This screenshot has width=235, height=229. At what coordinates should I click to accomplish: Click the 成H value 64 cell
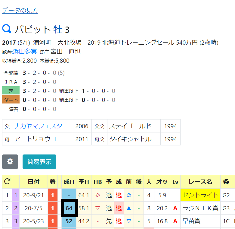tap(69, 208)
